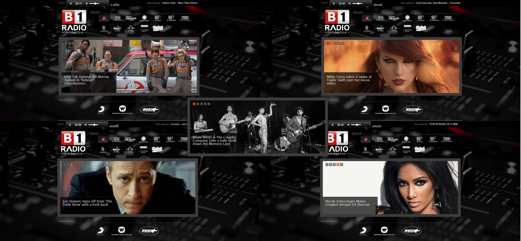Pause the player showing 00:37
The height and width of the screenshot is (241, 521).
click(x=71, y=3)
